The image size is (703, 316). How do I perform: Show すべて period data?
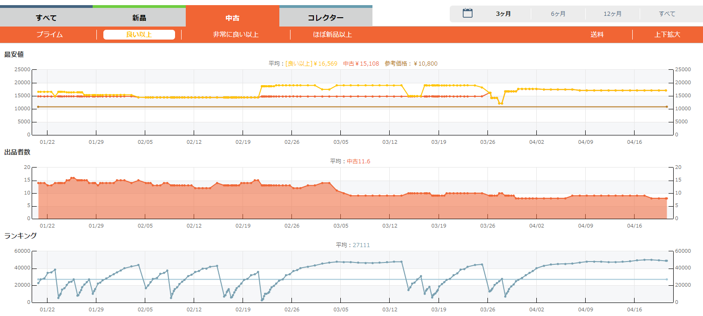(x=667, y=14)
